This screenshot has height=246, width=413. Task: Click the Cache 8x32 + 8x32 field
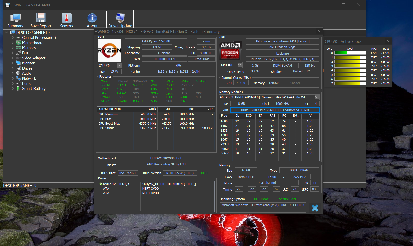pyautogui.click(x=178, y=72)
